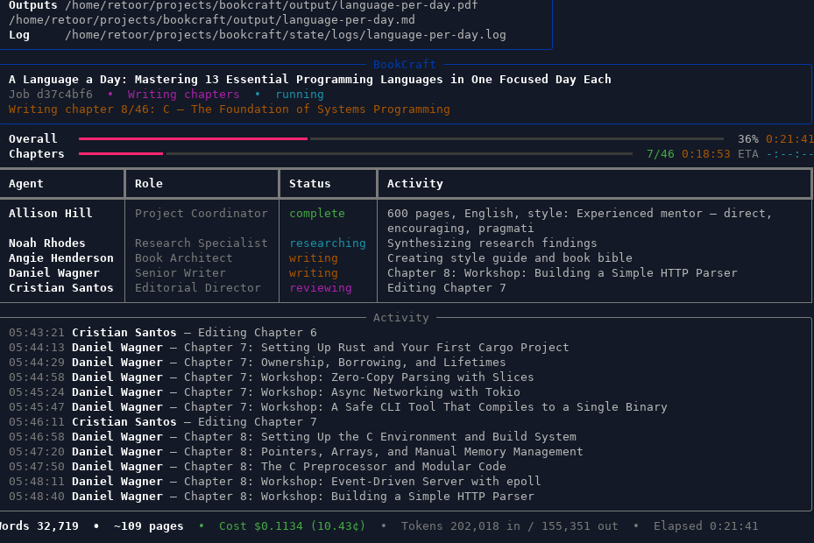Viewport: 814px width, 543px height.
Task: Select 'Pointers, Arrays, and Manual Memory' log entry
Action: pos(296,452)
